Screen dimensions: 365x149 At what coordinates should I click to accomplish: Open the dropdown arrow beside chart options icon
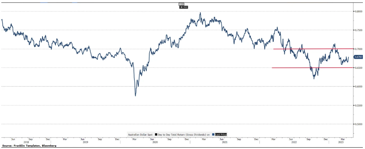(x=183, y=4)
